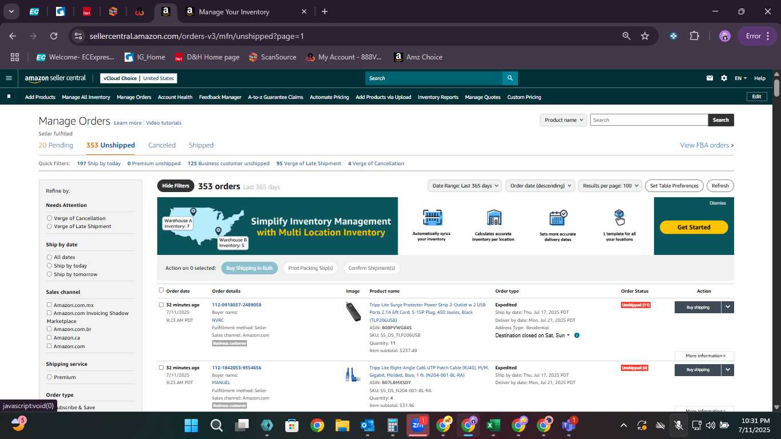781x439 pixels.
Task: Open the mail messages envelope icon
Action: (710, 78)
